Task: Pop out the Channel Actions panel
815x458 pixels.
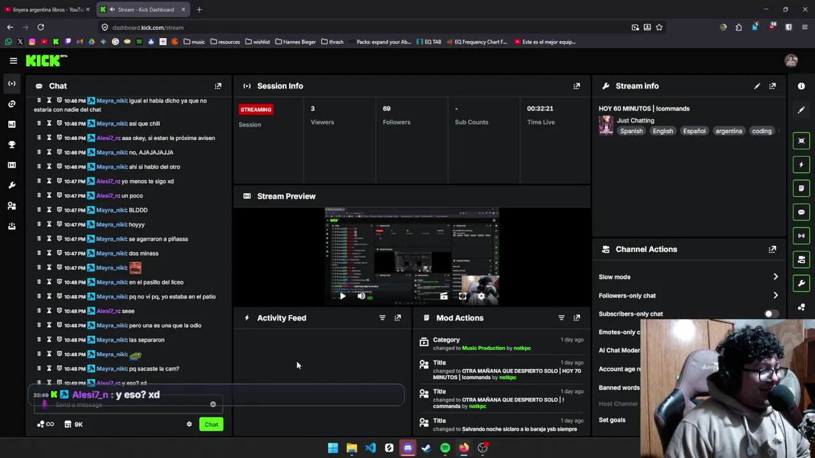Action: pos(772,249)
